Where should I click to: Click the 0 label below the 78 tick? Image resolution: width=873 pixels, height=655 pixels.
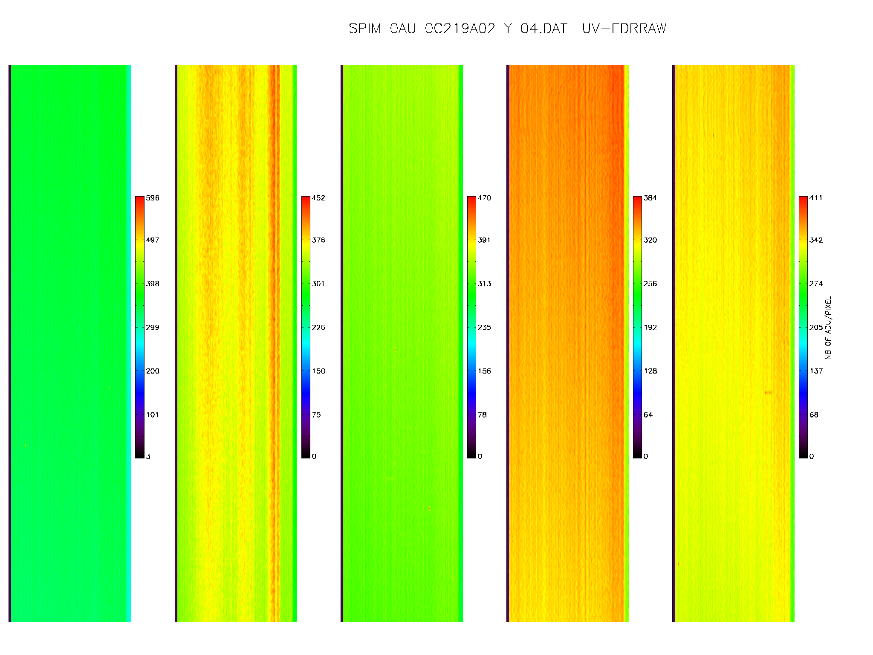click(x=480, y=456)
